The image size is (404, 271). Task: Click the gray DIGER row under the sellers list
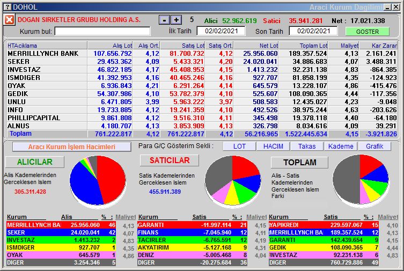click(x=193, y=262)
